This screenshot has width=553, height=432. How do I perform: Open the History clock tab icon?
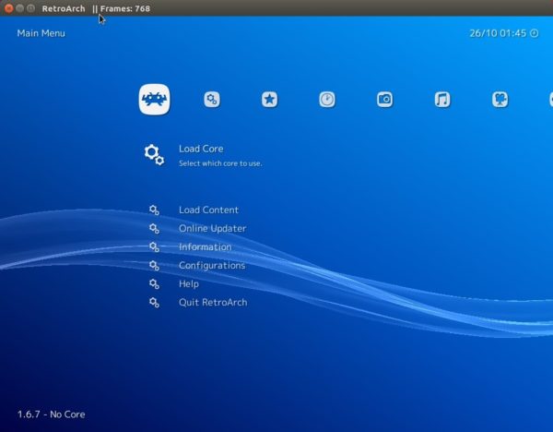[327, 100]
